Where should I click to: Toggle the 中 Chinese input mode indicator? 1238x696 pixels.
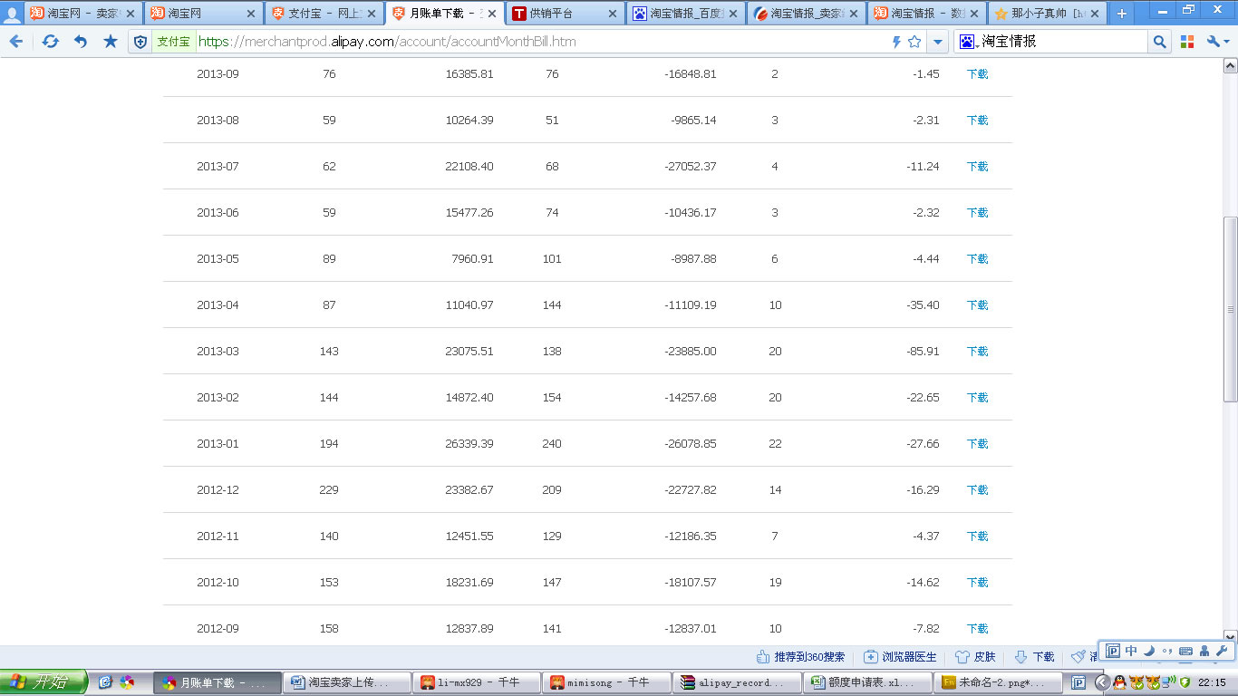1131,651
